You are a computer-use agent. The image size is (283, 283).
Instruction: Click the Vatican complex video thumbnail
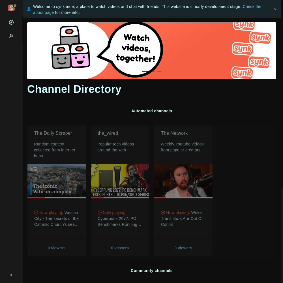[x=57, y=180]
